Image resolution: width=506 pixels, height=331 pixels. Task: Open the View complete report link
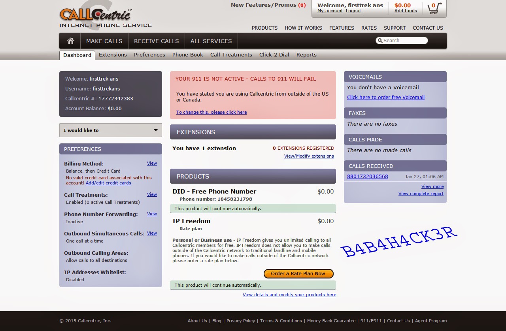(x=421, y=194)
